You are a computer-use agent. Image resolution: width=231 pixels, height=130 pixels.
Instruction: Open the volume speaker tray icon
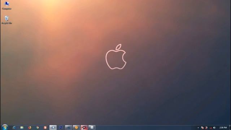pyautogui.click(x=214, y=127)
